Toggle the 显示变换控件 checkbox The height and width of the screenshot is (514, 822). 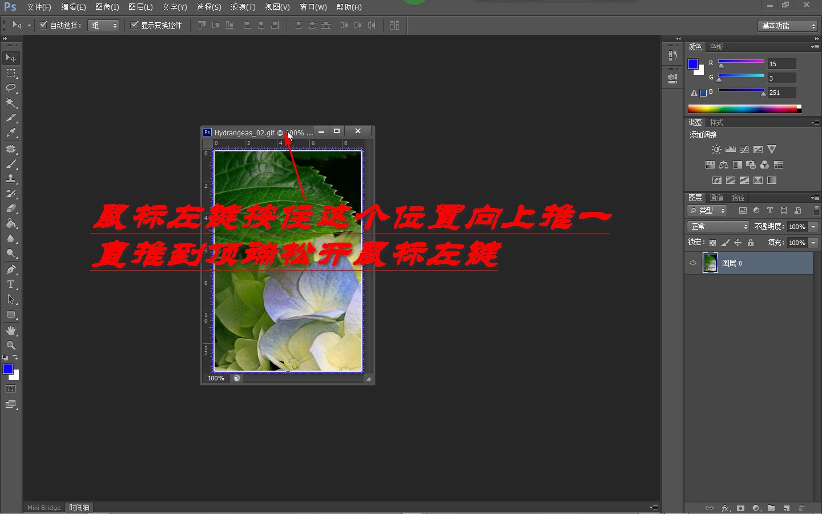(x=135, y=25)
